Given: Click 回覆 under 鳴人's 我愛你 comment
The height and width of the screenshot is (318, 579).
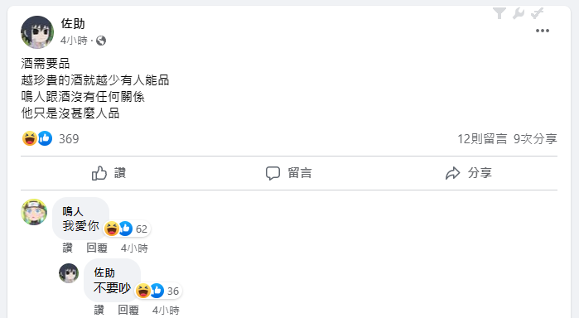Looking at the screenshot, I should 97,248.
